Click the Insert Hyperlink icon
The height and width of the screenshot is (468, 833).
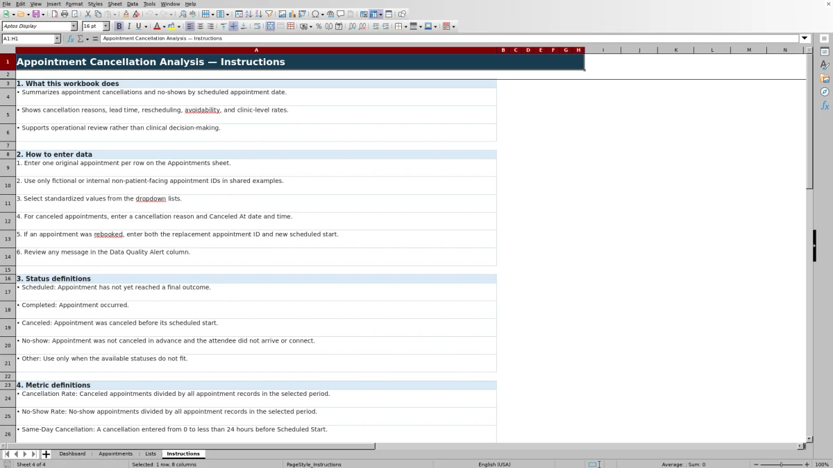(330, 14)
